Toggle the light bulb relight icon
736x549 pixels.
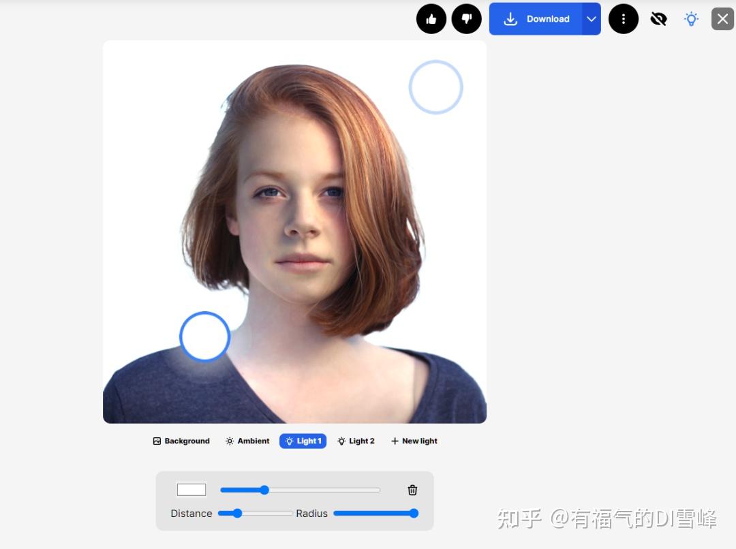pos(691,19)
